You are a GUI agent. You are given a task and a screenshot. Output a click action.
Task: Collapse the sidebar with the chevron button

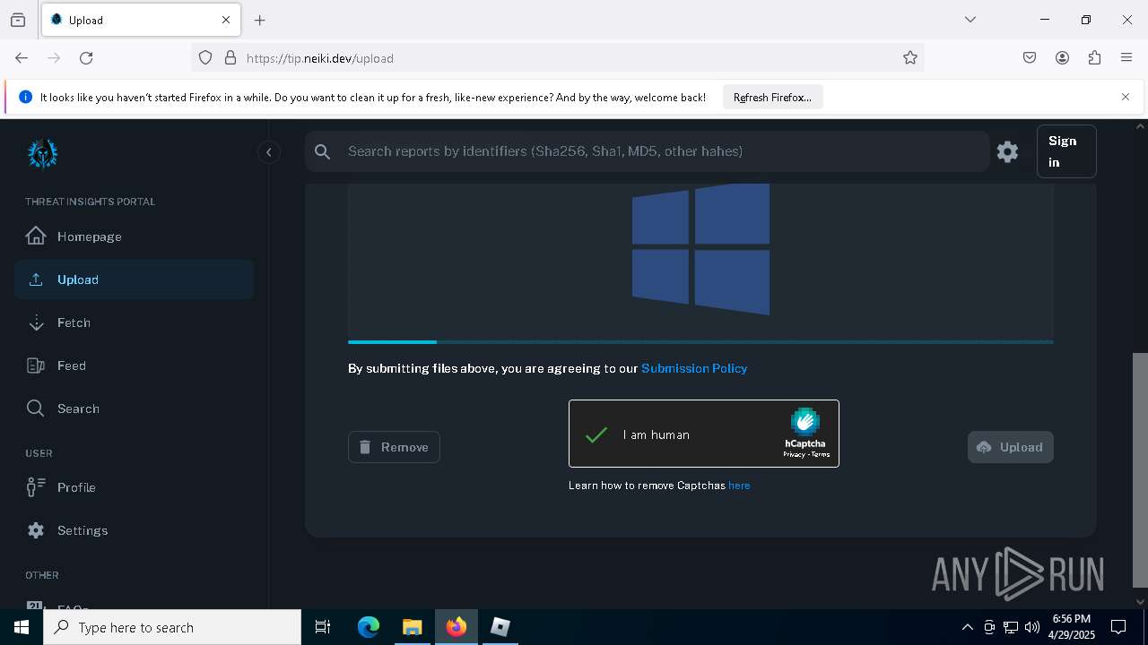tap(268, 152)
